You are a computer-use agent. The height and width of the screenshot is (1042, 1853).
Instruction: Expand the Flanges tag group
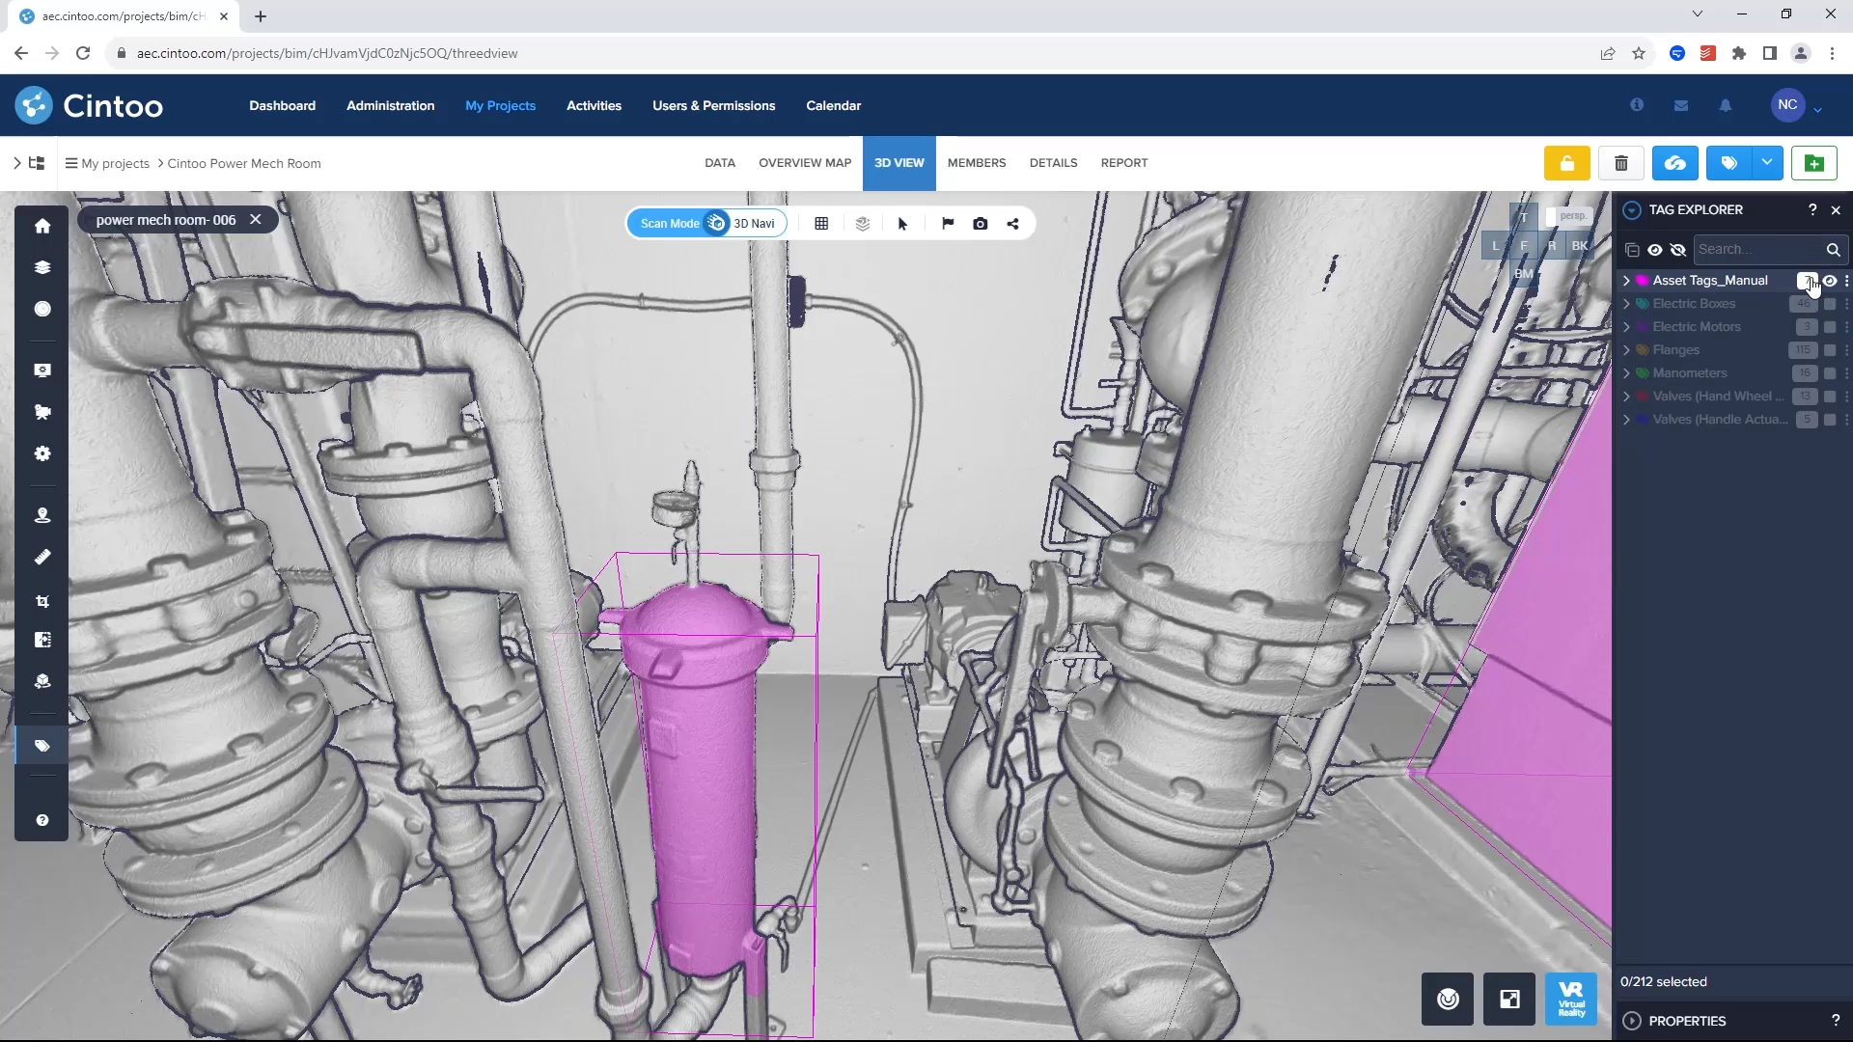(1628, 349)
